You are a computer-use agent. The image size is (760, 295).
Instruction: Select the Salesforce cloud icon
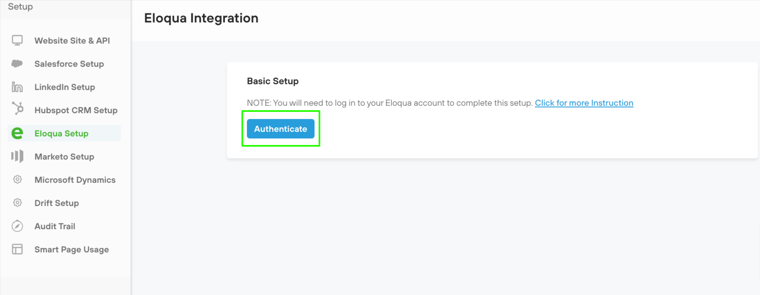[x=17, y=63]
